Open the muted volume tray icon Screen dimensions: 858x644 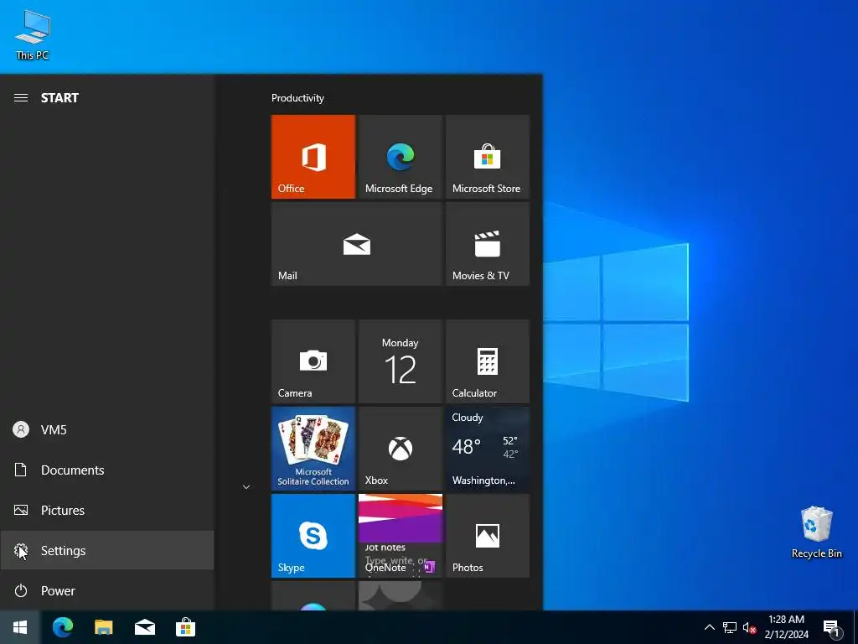749,627
